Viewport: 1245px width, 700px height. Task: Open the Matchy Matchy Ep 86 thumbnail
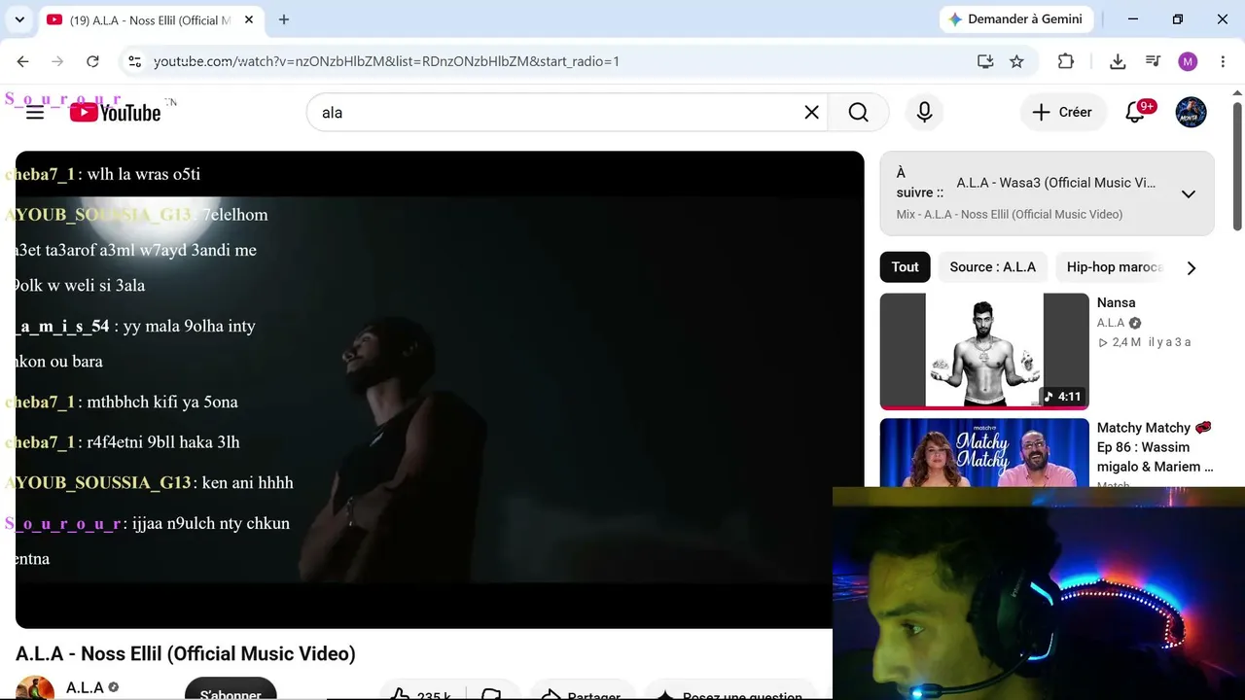pyautogui.click(x=984, y=452)
